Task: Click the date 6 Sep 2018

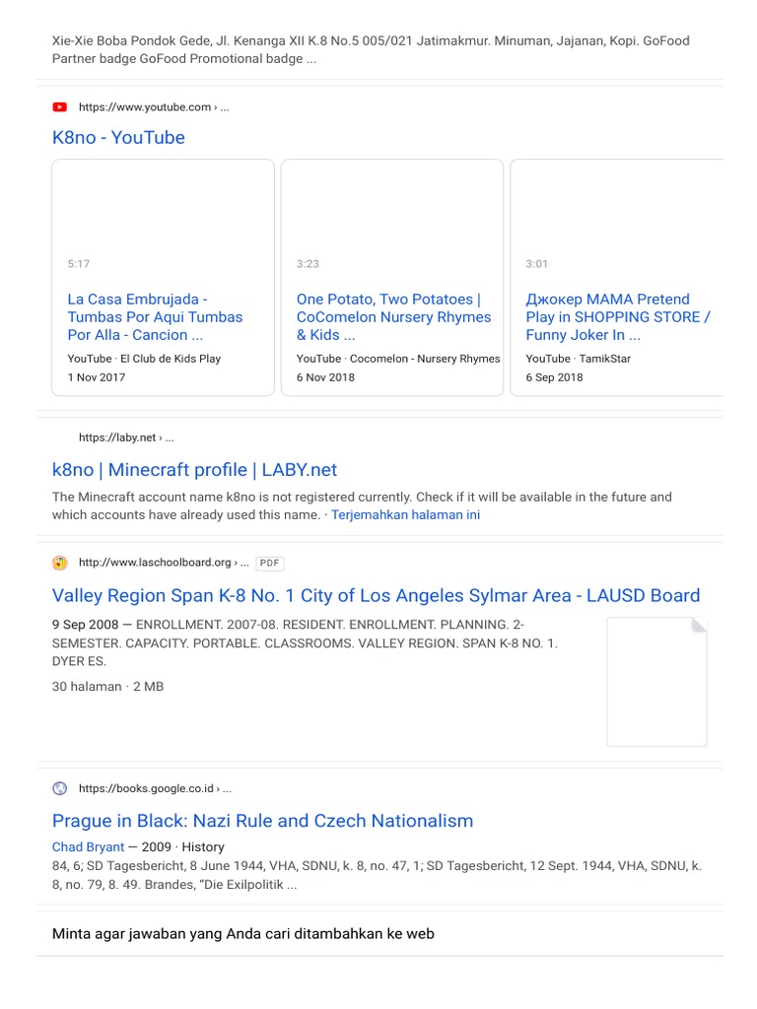Action: (x=554, y=377)
